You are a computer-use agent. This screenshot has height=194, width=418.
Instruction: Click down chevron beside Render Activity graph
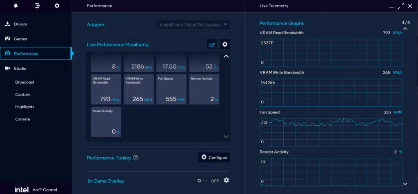coord(405,184)
